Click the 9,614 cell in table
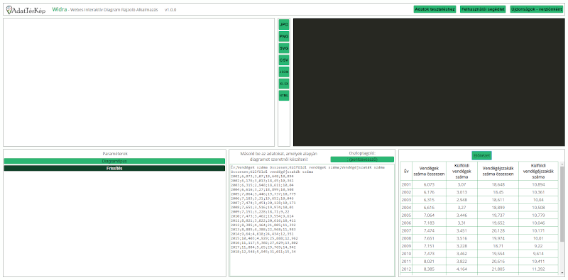Viewport: 568px width, 280px height. pos(539,254)
